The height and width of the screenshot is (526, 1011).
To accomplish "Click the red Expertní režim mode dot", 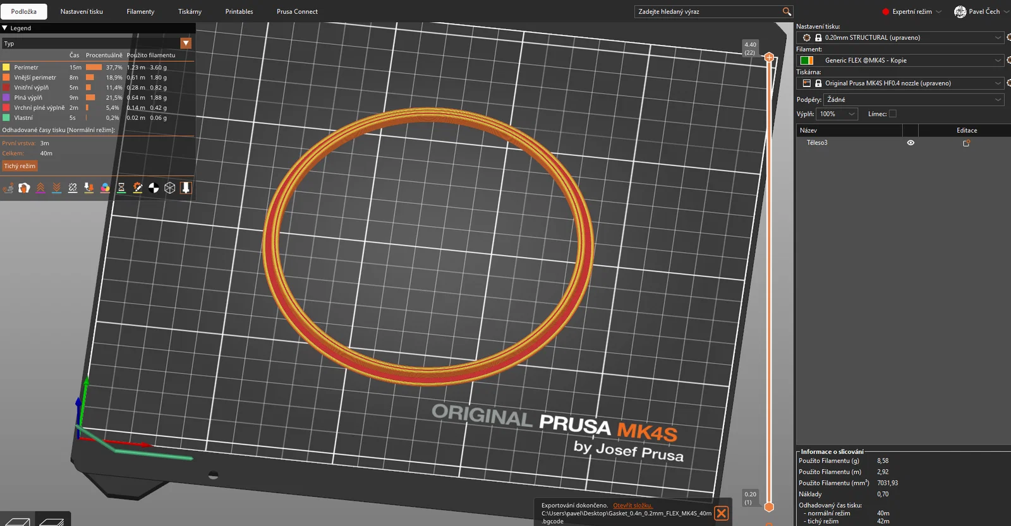I will [886, 11].
